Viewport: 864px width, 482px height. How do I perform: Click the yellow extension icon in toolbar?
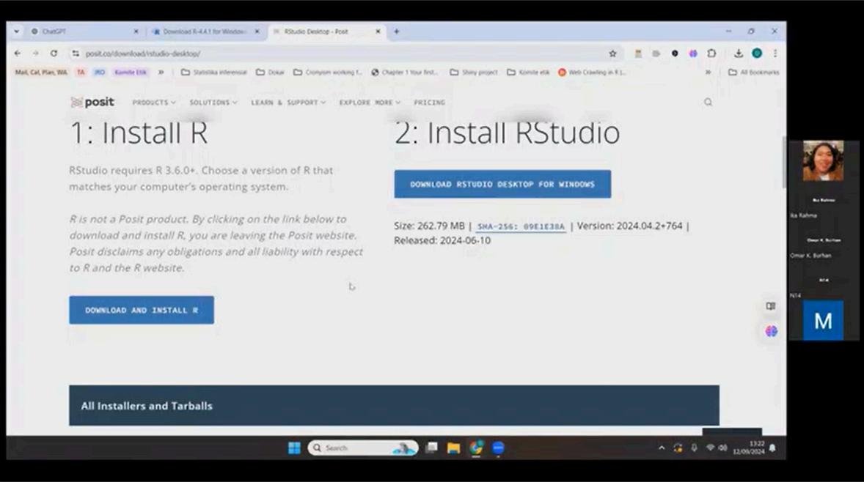coord(638,53)
